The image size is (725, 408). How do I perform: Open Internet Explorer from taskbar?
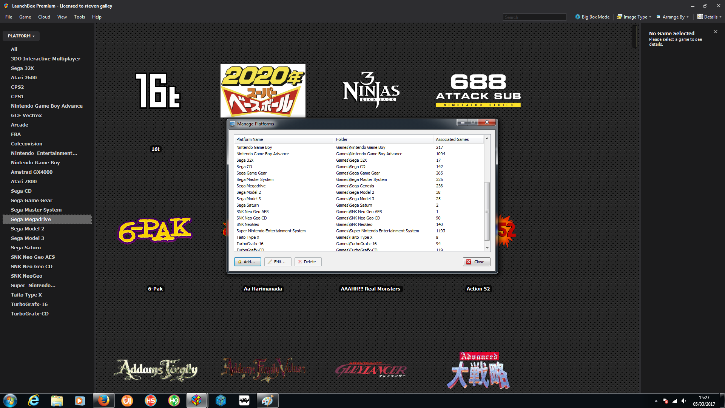point(34,400)
